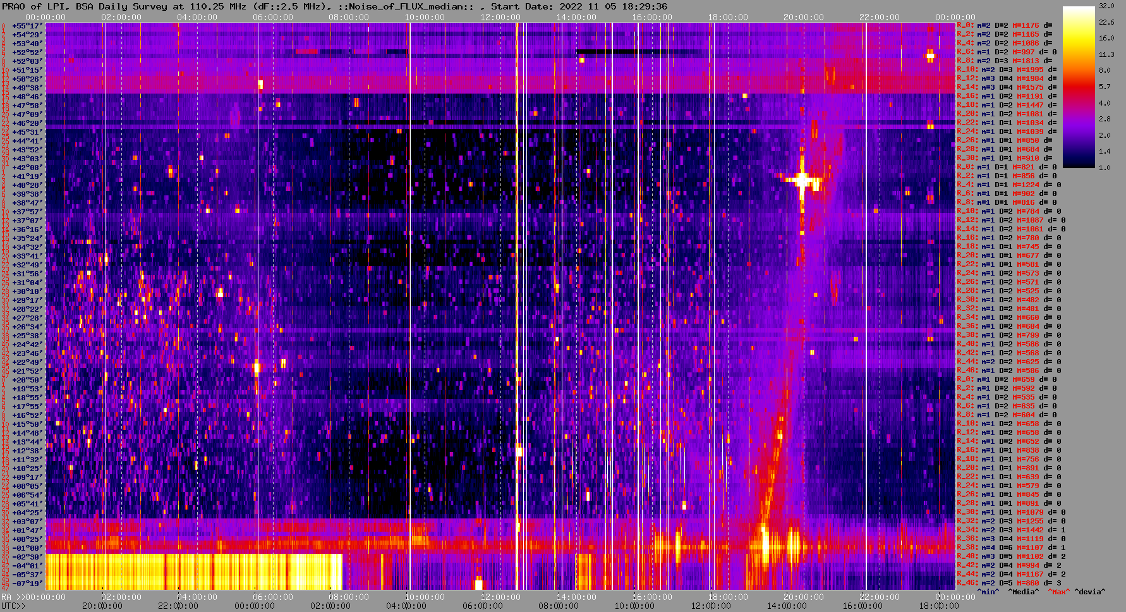Click declination label +03°07'

click(27, 522)
